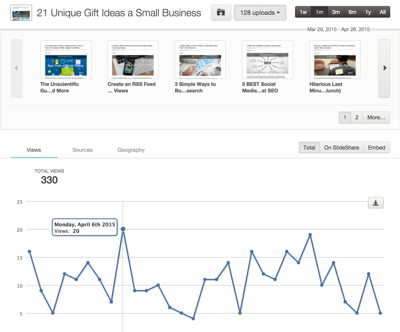This screenshot has height=332, width=400.
Task: Advance carousel with right arrow
Action: coord(384,68)
